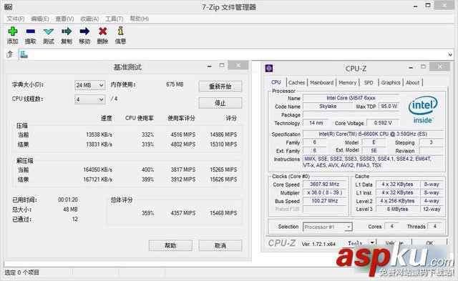
Task: Click the 14 nm technology value
Action: coord(316,123)
